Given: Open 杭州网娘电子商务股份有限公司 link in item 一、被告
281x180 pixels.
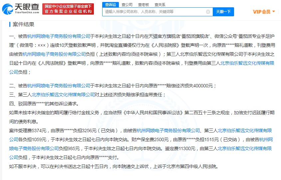Looking at the screenshot, I should coord(59,36).
